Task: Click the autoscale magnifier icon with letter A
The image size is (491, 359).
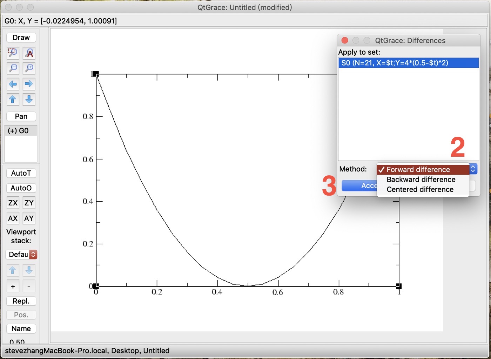Action: (x=29, y=53)
